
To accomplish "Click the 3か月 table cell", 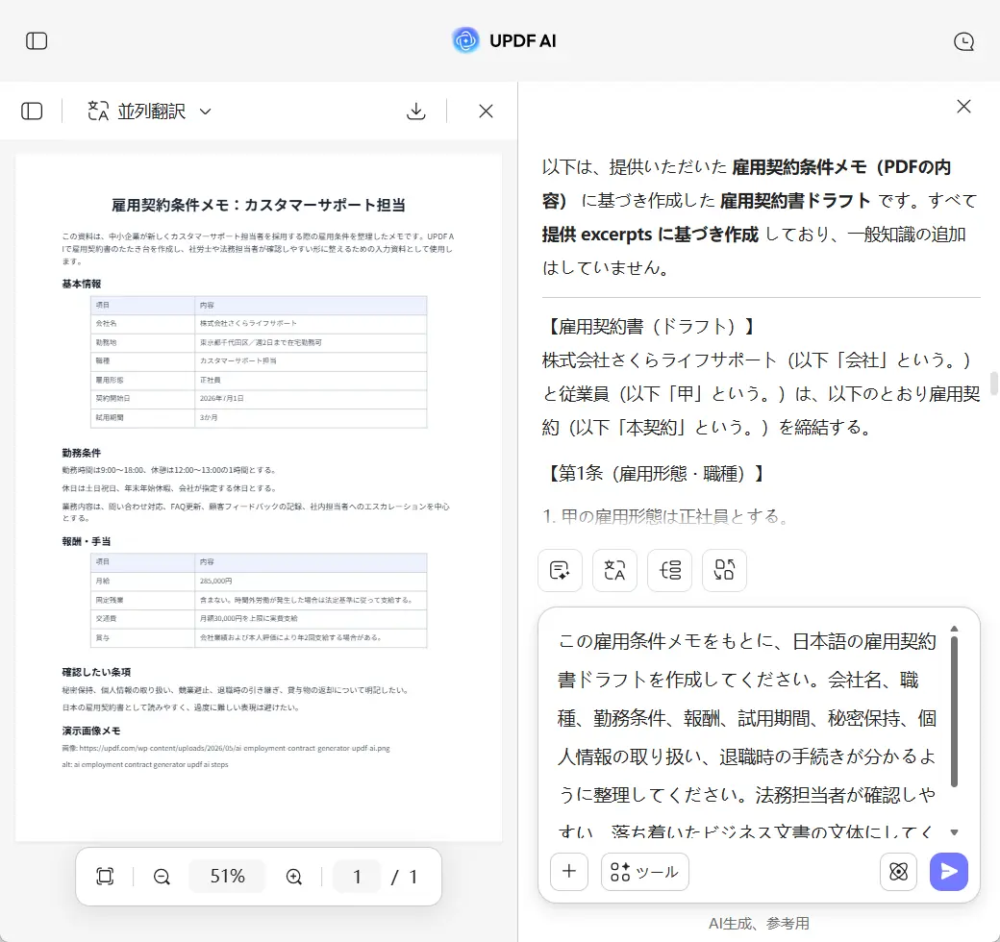I will [x=311, y=417].
